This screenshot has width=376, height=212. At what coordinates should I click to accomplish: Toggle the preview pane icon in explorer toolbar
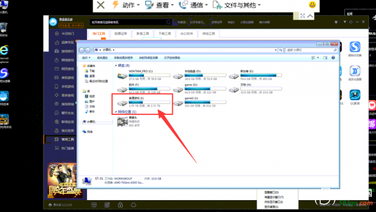click(325, 58)
